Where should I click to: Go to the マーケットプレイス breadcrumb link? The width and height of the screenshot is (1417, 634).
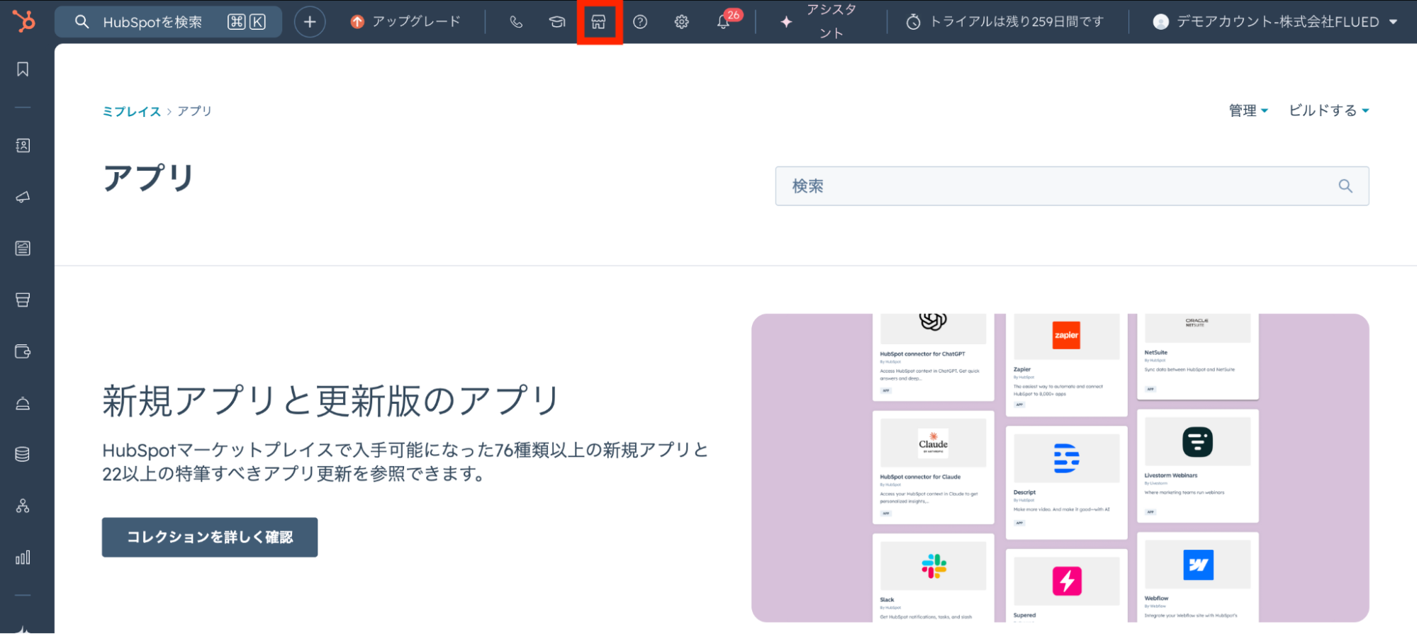click(132, 111)
